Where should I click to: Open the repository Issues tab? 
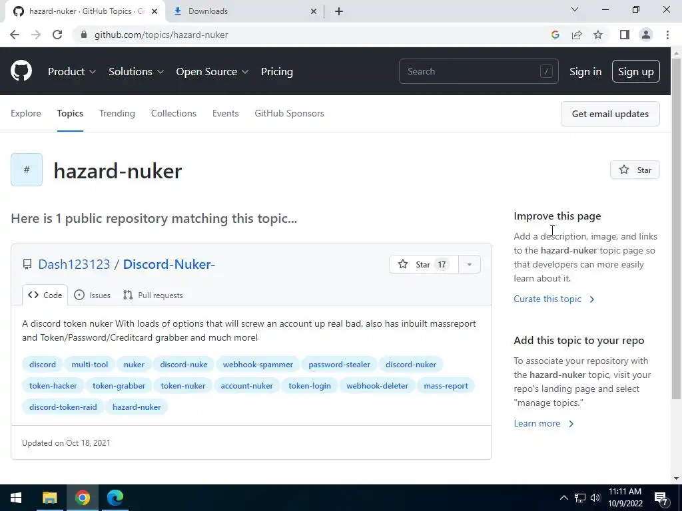click(92, 295)
